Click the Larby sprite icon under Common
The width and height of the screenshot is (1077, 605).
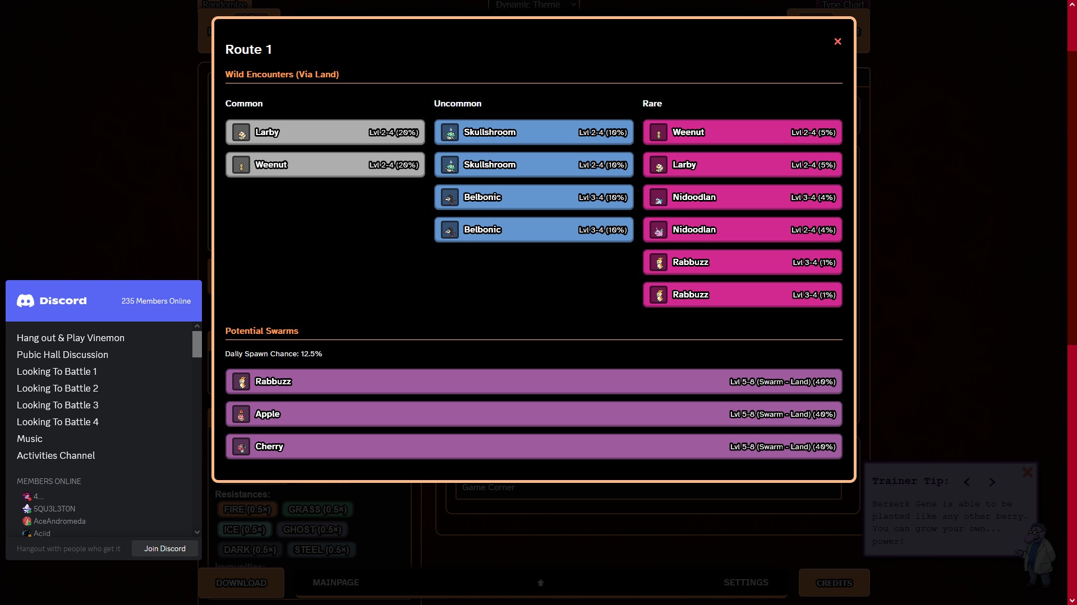pyautogui.click(x=241, y=133)
